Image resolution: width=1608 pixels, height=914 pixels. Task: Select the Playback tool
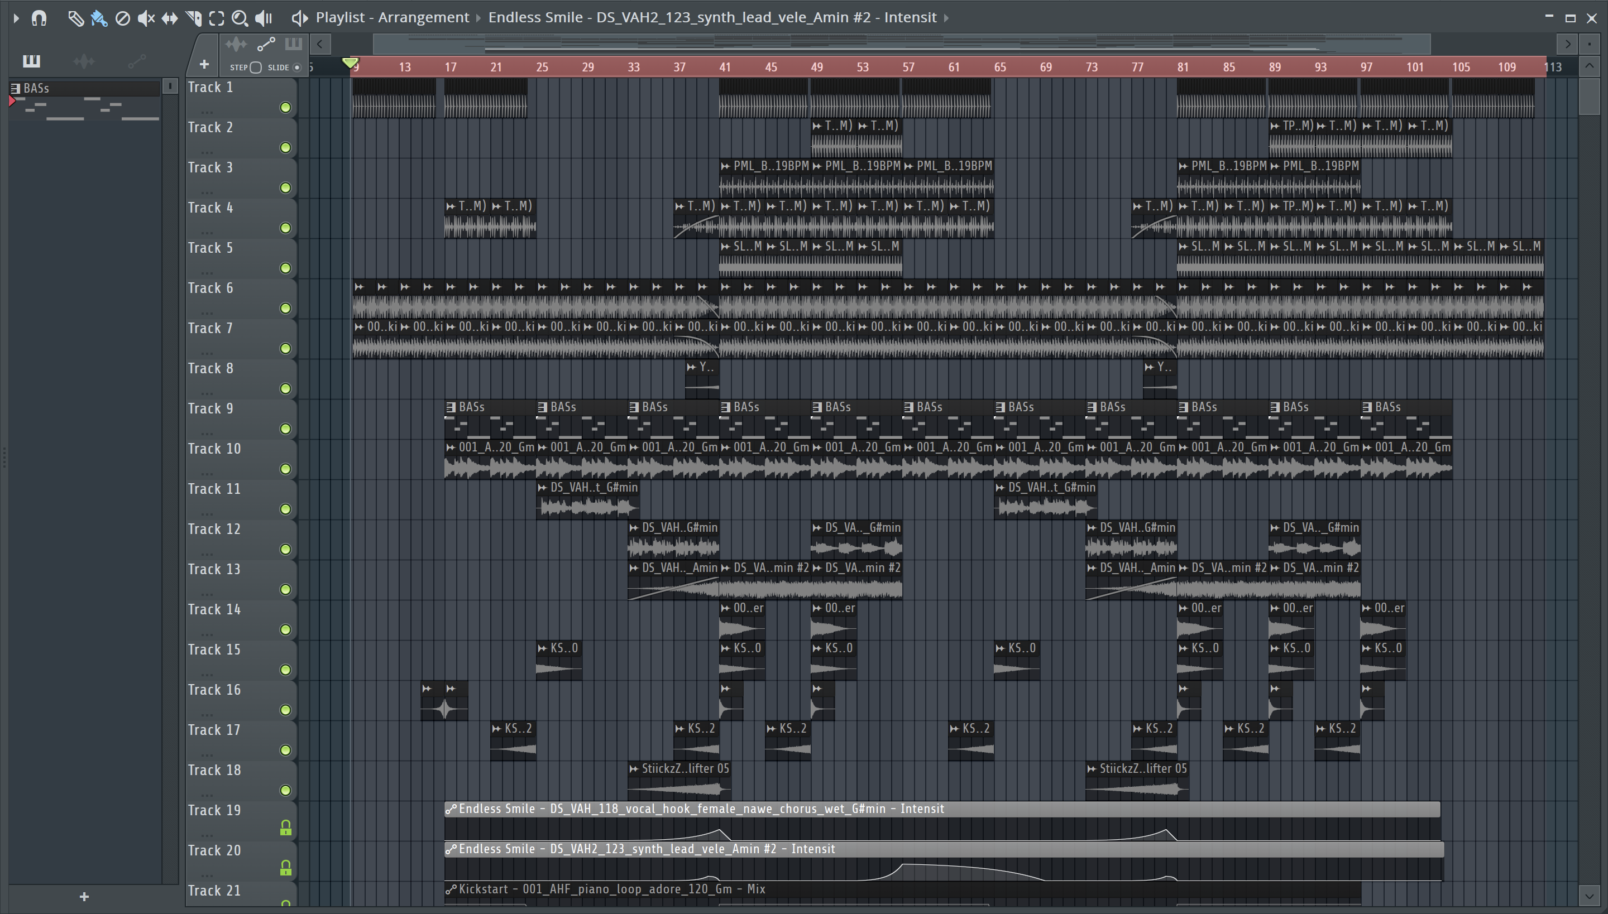pyautogui.click(x=264, y=18)
